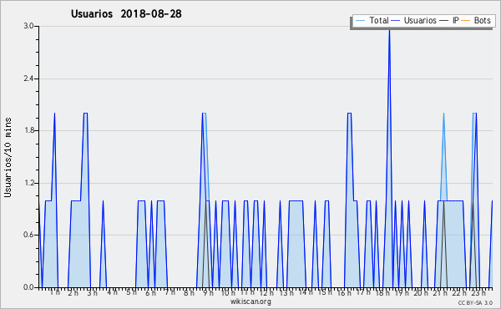
Task: Click the y-axis value 0.0
Action: [28, 287]
